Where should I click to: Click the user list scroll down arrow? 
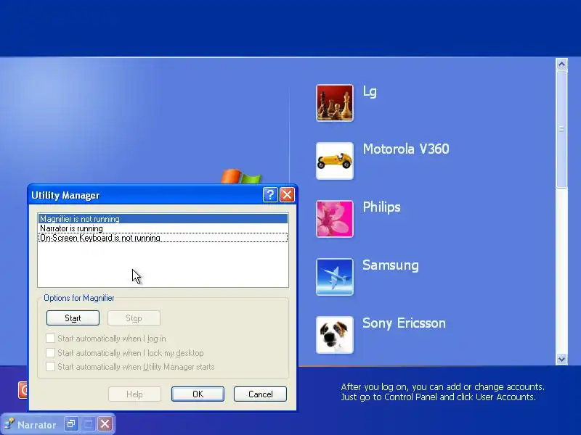click(561, 359)
